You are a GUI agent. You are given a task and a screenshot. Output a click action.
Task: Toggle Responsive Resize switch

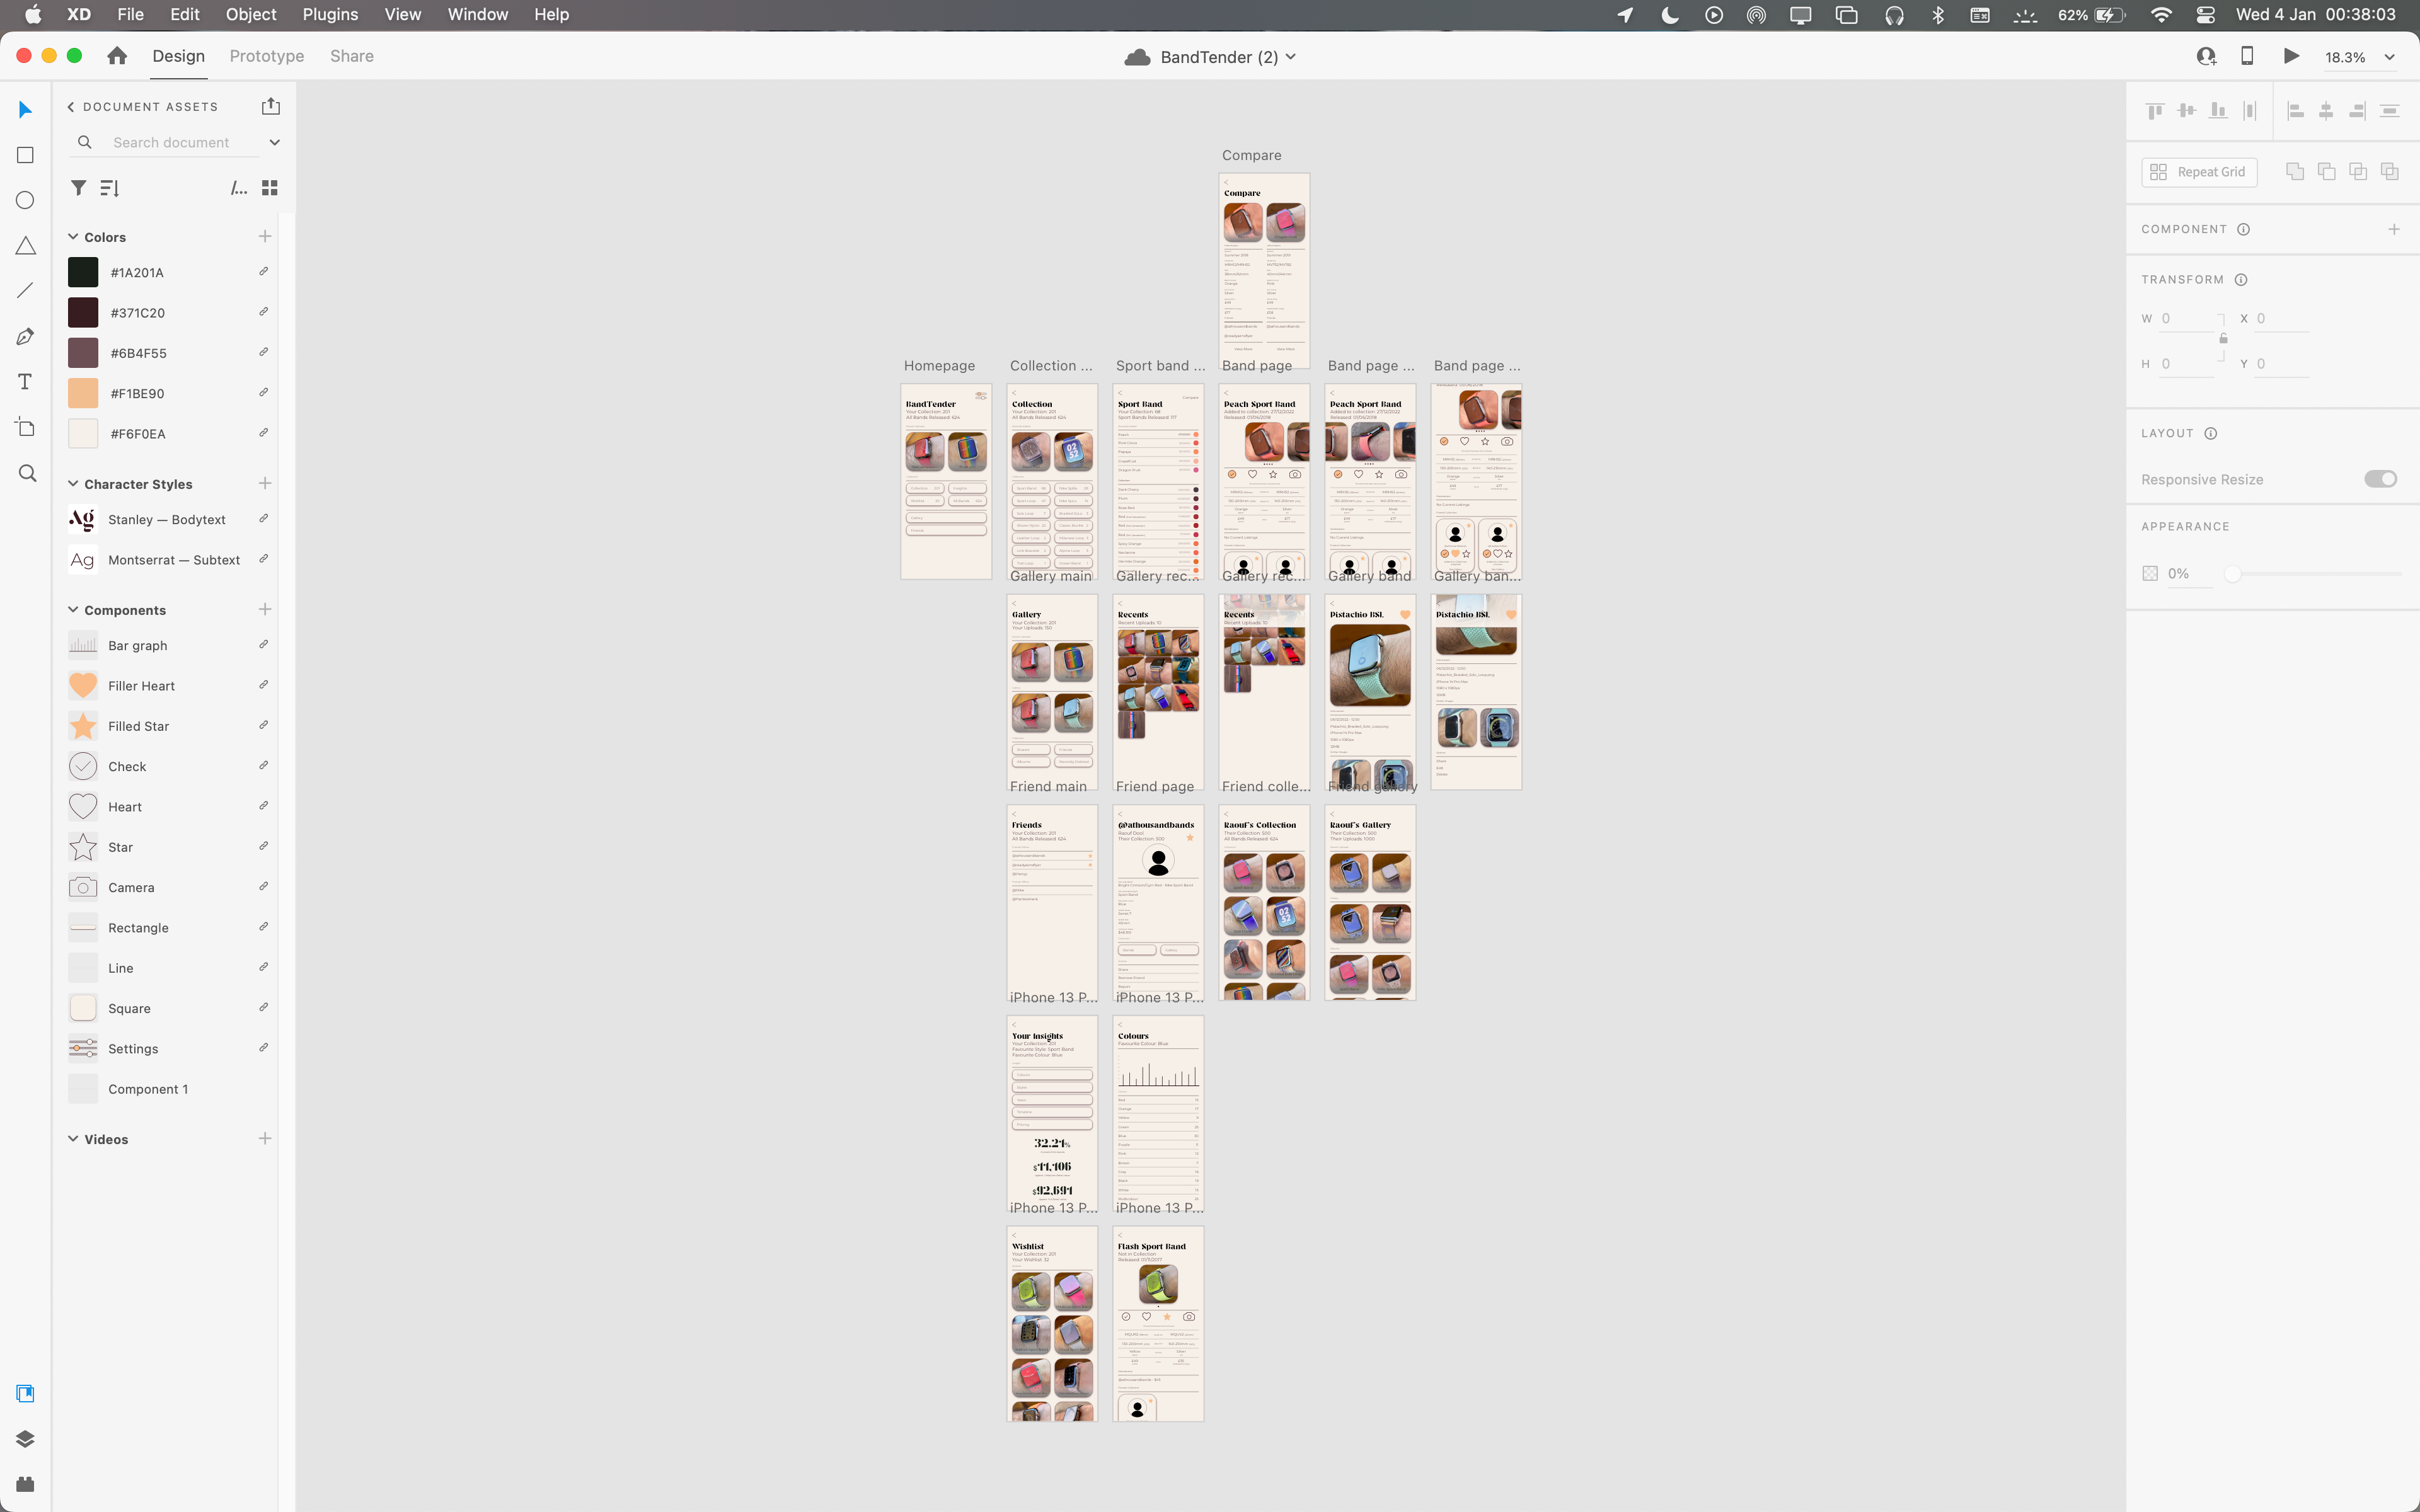click(2380, 479)
